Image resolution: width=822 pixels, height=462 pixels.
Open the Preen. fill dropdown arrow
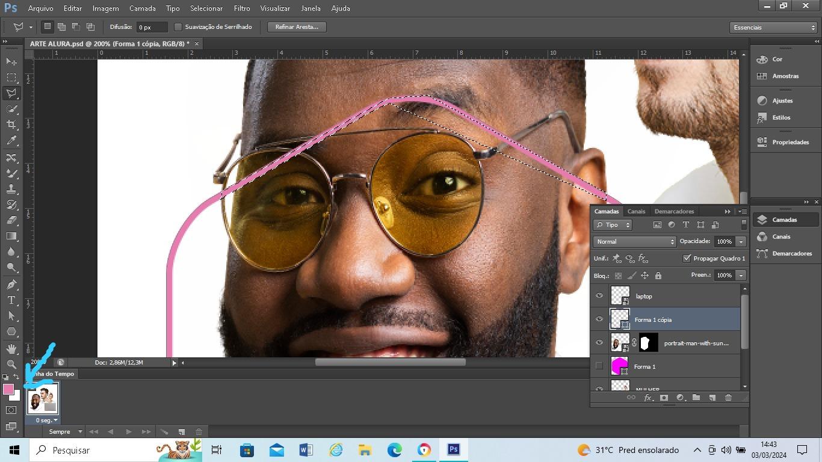741,275
